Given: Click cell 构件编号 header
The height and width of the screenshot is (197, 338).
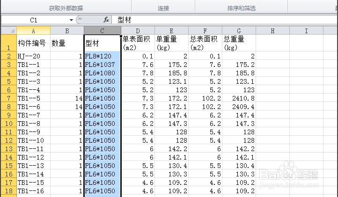Looking at the screenshot, I should 33,43.
